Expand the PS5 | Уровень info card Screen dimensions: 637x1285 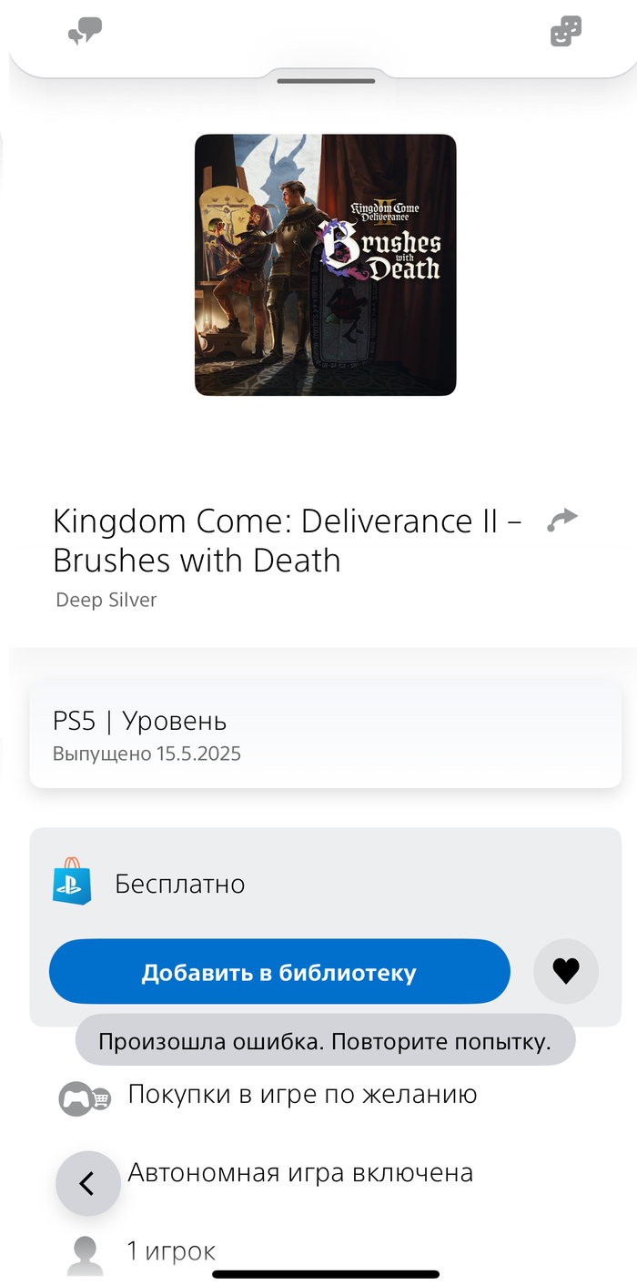point(325,735)
